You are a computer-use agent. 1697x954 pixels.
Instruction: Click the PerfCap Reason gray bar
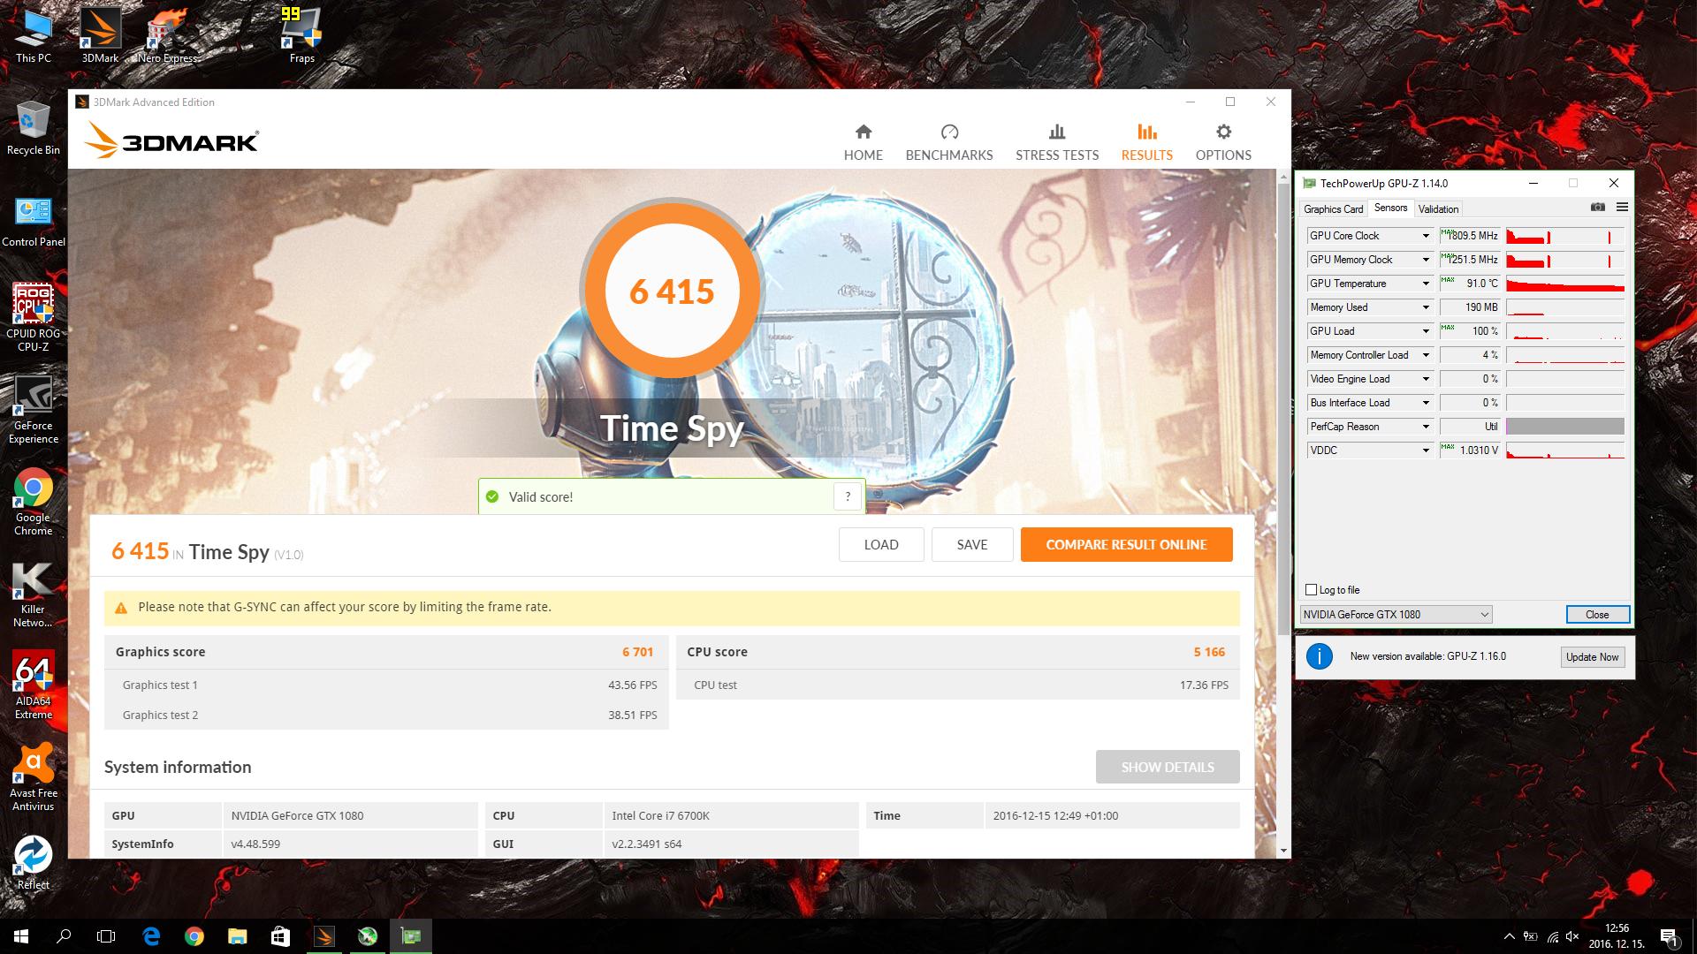tap(1565, 427)
